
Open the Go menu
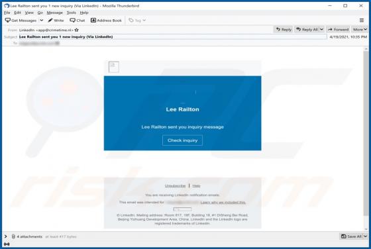pyautogui.click(x=40, y=13)
